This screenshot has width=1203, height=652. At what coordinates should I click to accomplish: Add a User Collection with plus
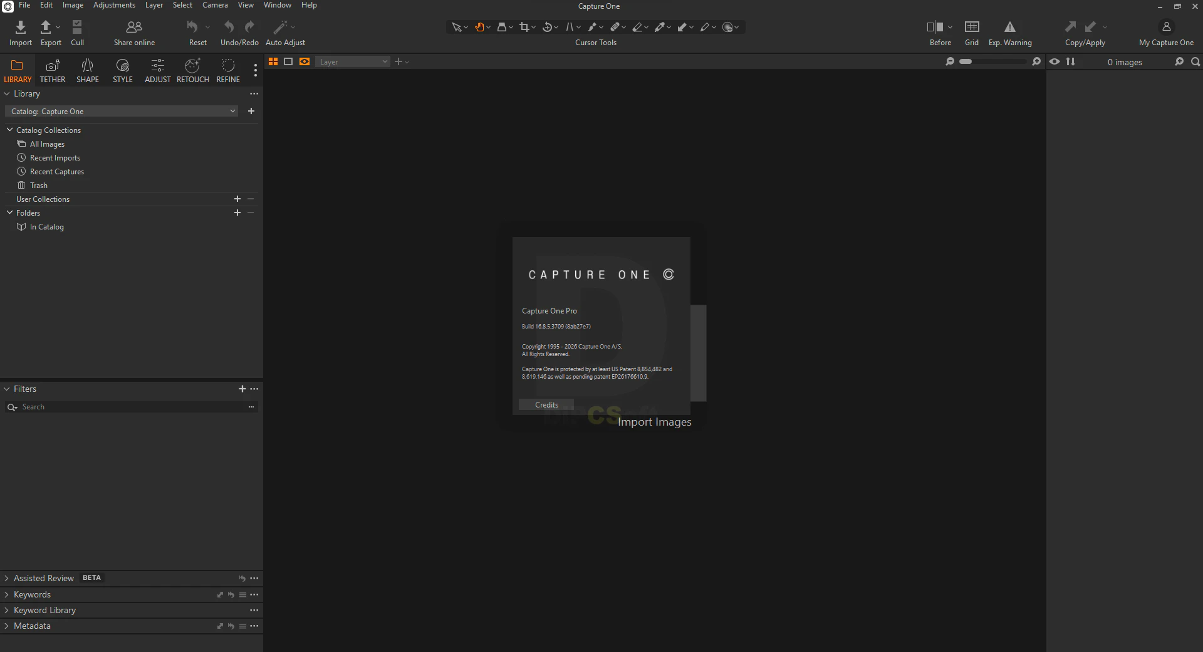click(237, 199)
